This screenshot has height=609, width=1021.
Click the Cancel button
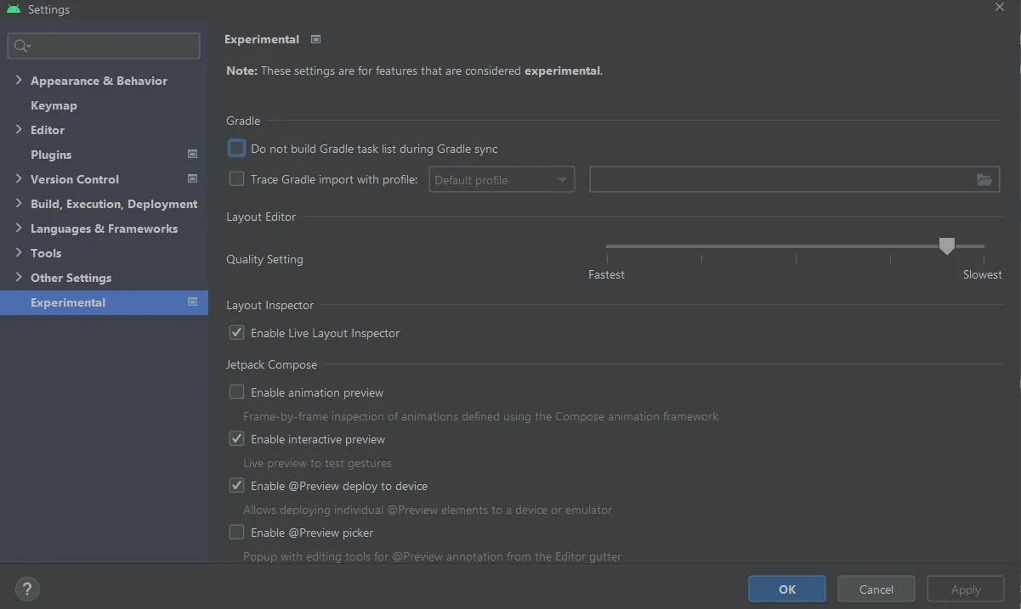click(x=876, y=589)
